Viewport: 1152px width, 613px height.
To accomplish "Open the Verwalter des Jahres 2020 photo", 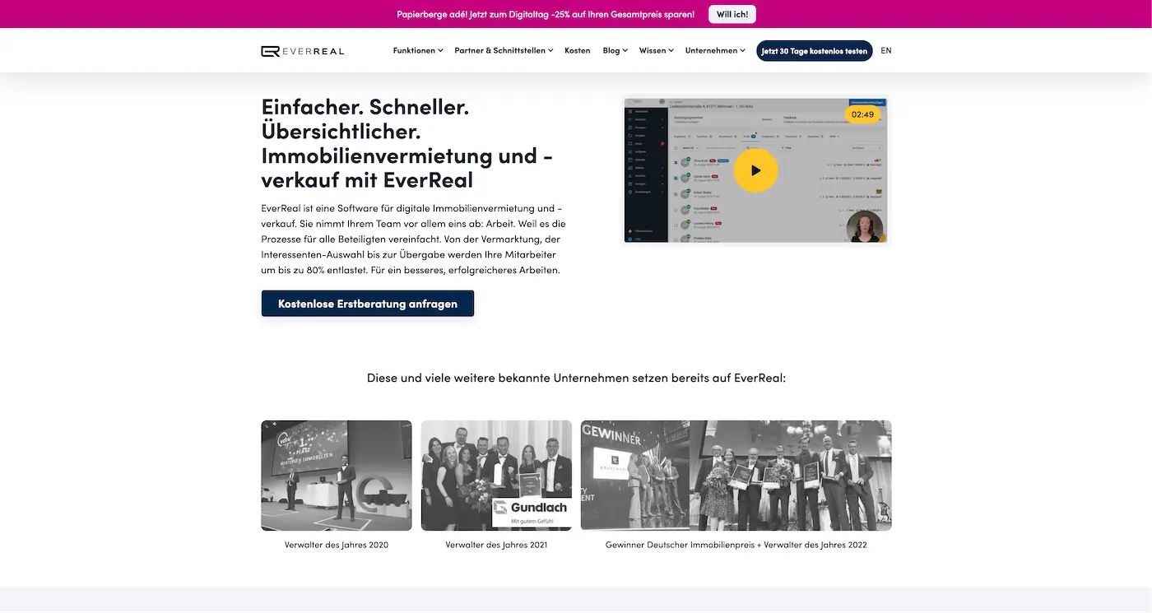I will point(337,476).
